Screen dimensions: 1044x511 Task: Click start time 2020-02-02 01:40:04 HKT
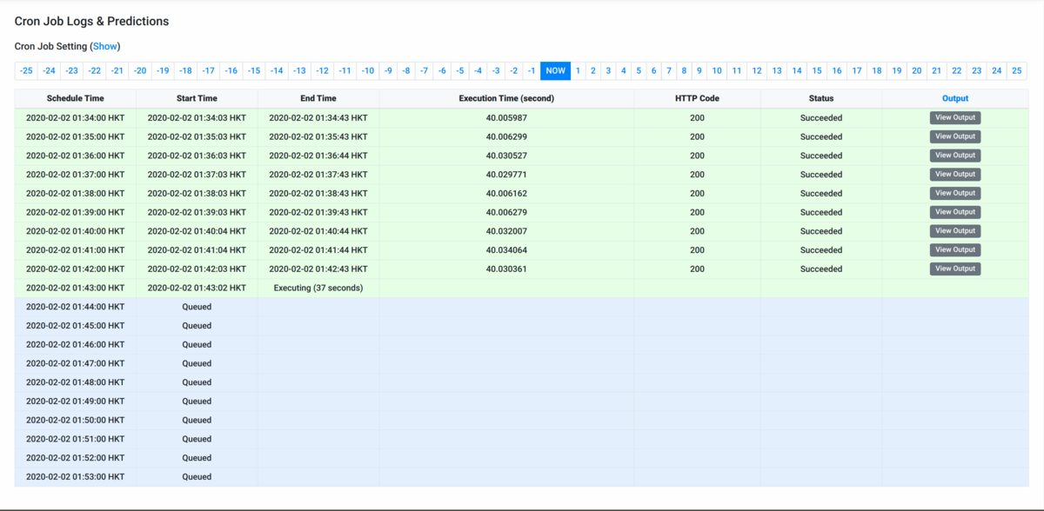(197, 231)
